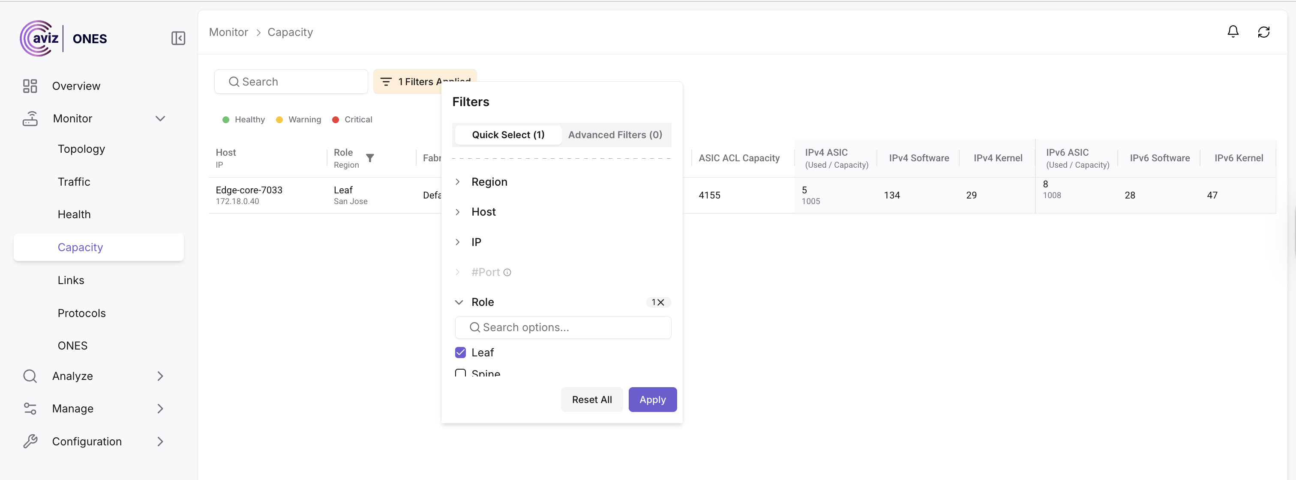The width and height of the screenshot is (1296, 480).
Task: Open the Topology page from sidebar
Action: (x=81, y=149)
